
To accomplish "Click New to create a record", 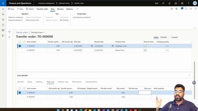I will [20, 9].
